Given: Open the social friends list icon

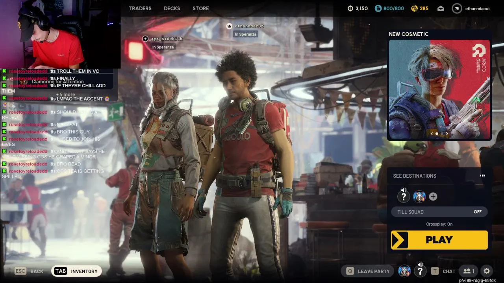Looking at the screenshot, I should (469, 271).
